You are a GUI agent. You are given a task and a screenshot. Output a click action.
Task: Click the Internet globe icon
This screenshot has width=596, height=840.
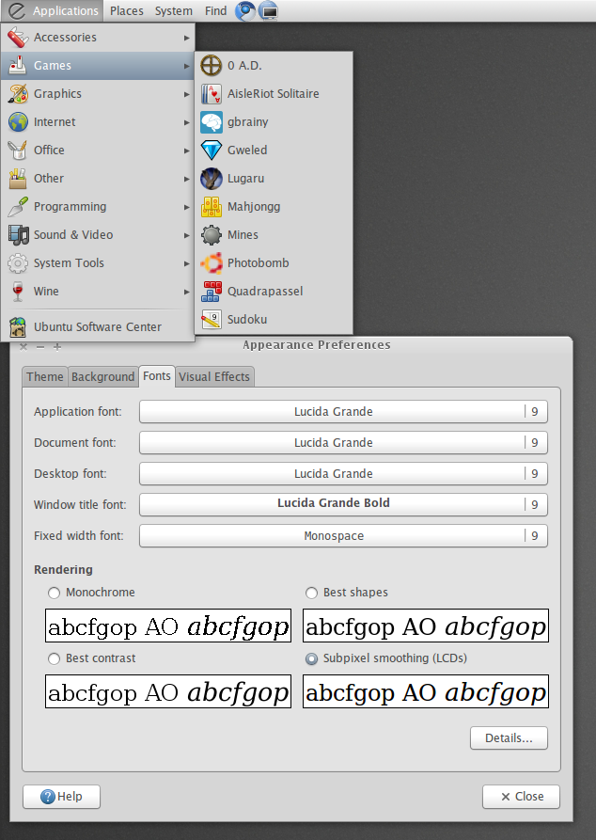[x=18, y=122]
